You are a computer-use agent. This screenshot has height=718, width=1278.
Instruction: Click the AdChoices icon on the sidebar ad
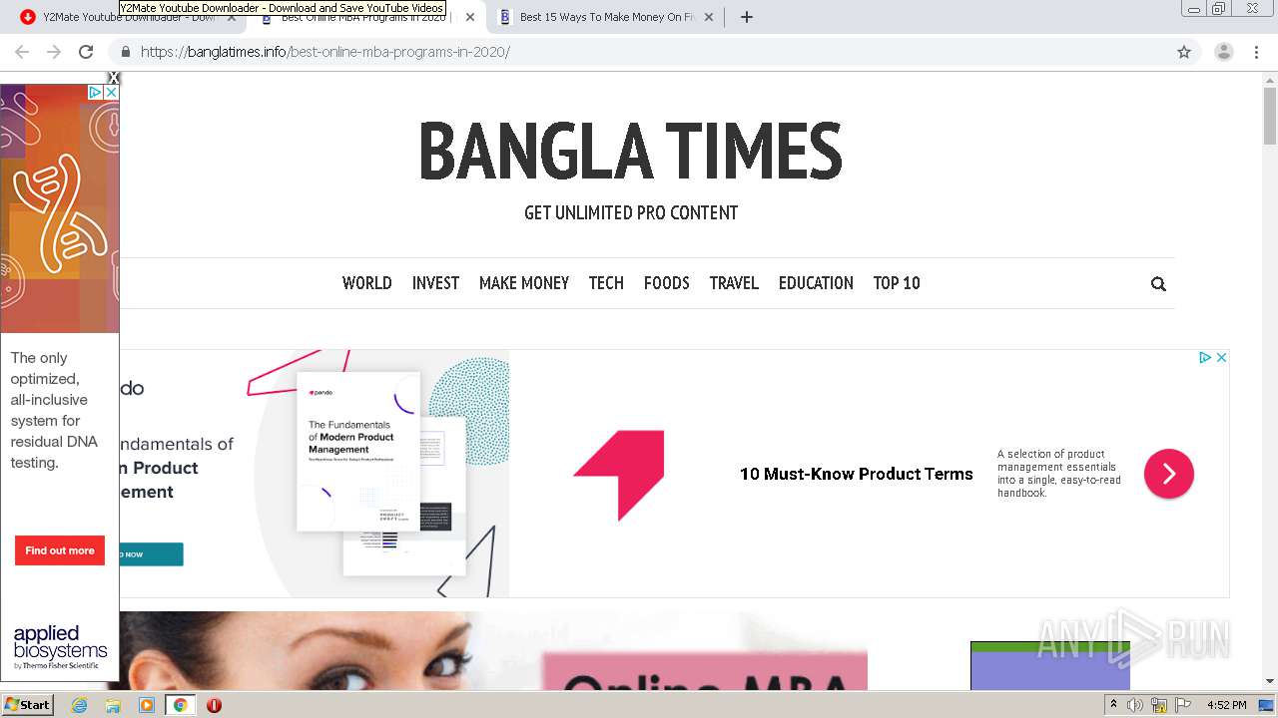coord(96,92)
